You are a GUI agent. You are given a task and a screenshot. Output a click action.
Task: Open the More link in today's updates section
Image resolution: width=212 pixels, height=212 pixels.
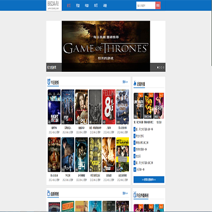tap(125, 82)
